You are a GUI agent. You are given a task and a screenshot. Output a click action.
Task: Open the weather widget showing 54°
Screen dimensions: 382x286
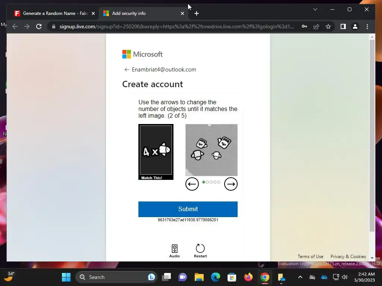pyautogui.click(x=10, y=277)
